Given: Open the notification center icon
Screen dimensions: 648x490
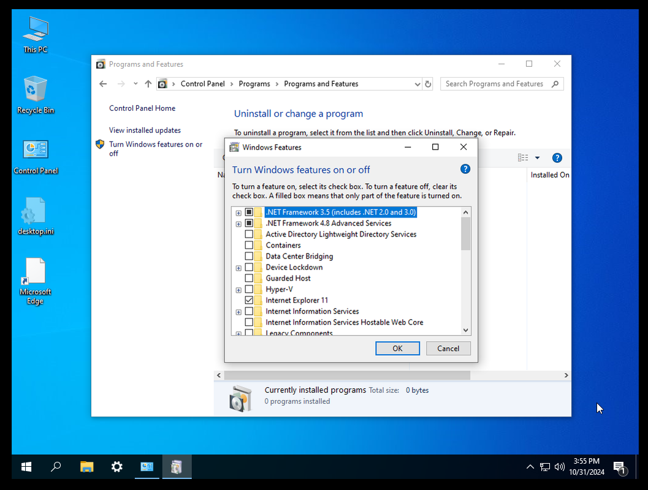Looking at the screenshot, I should (x=620, y=468).
